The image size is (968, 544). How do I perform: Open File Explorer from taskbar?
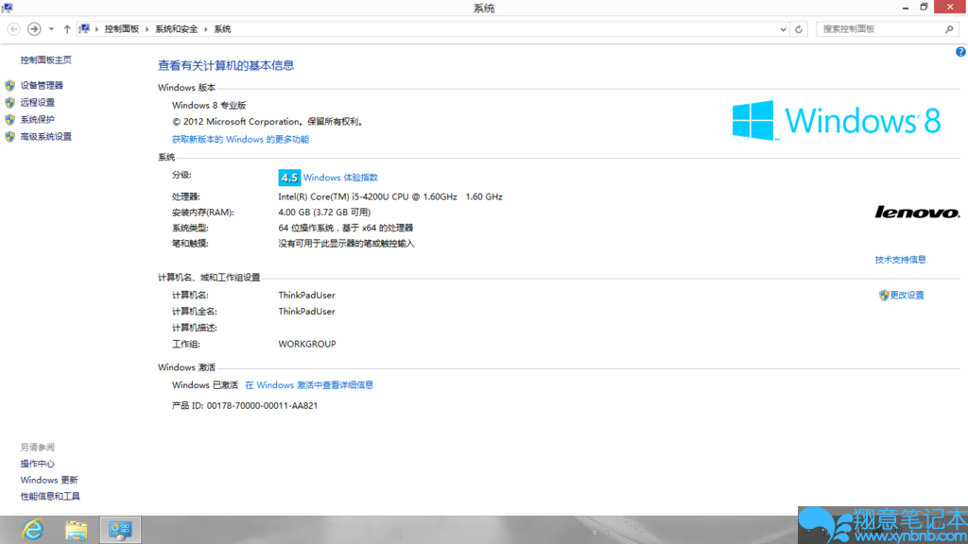[76, 531]
